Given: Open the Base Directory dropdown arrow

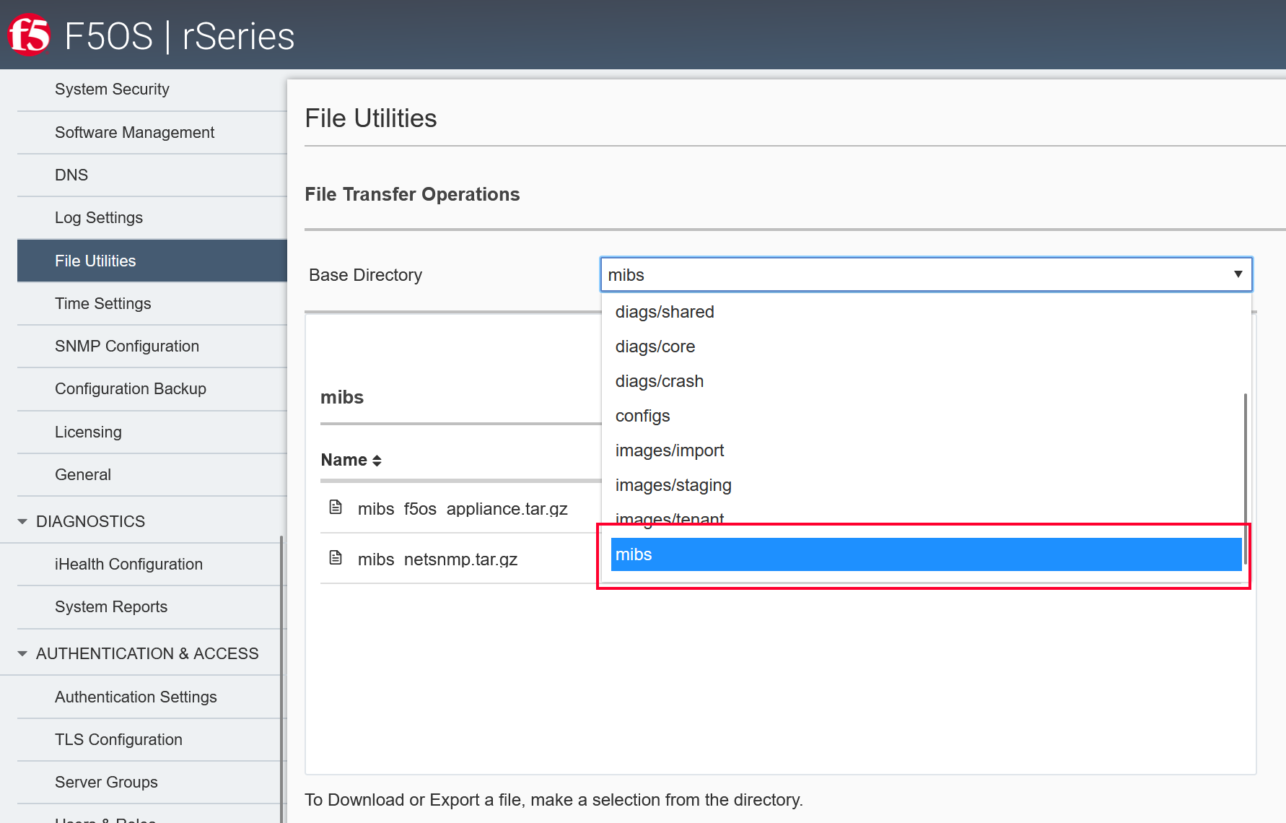Looking at the screenshot, I should [1238, 274].
